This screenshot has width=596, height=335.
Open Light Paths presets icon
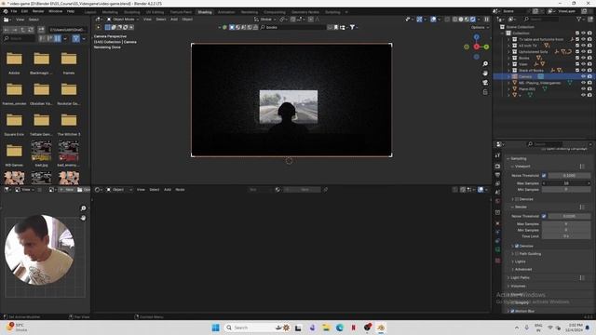pos(582,278)
